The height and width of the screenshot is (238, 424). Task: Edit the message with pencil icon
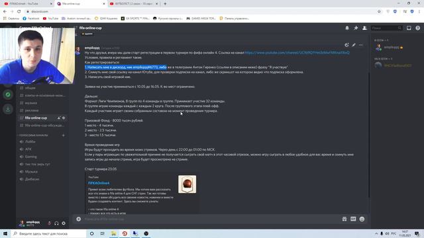coord(354,45)
